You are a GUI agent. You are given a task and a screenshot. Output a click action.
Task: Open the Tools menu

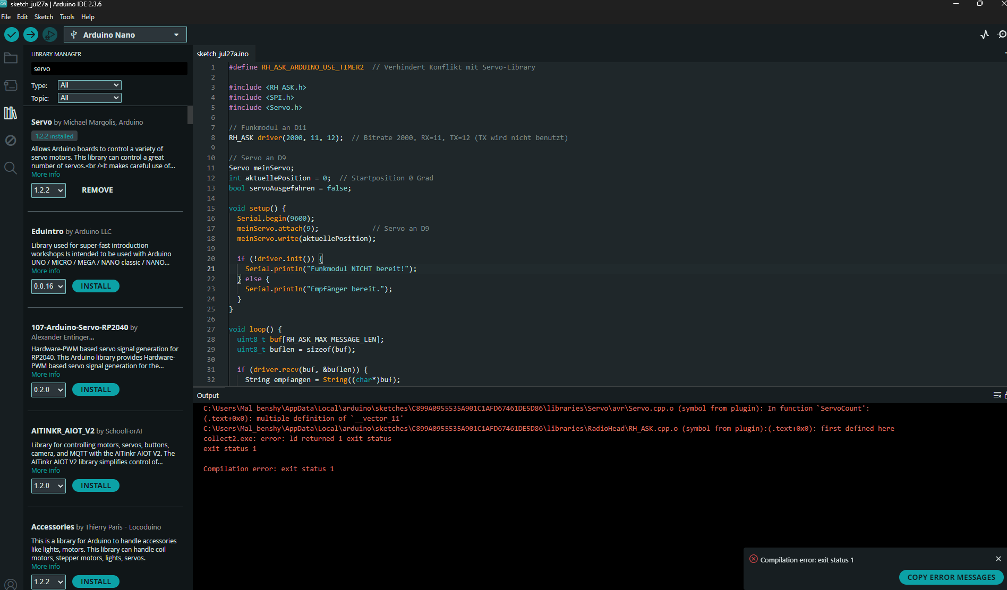pyautogui.click(x=67, y=17)
